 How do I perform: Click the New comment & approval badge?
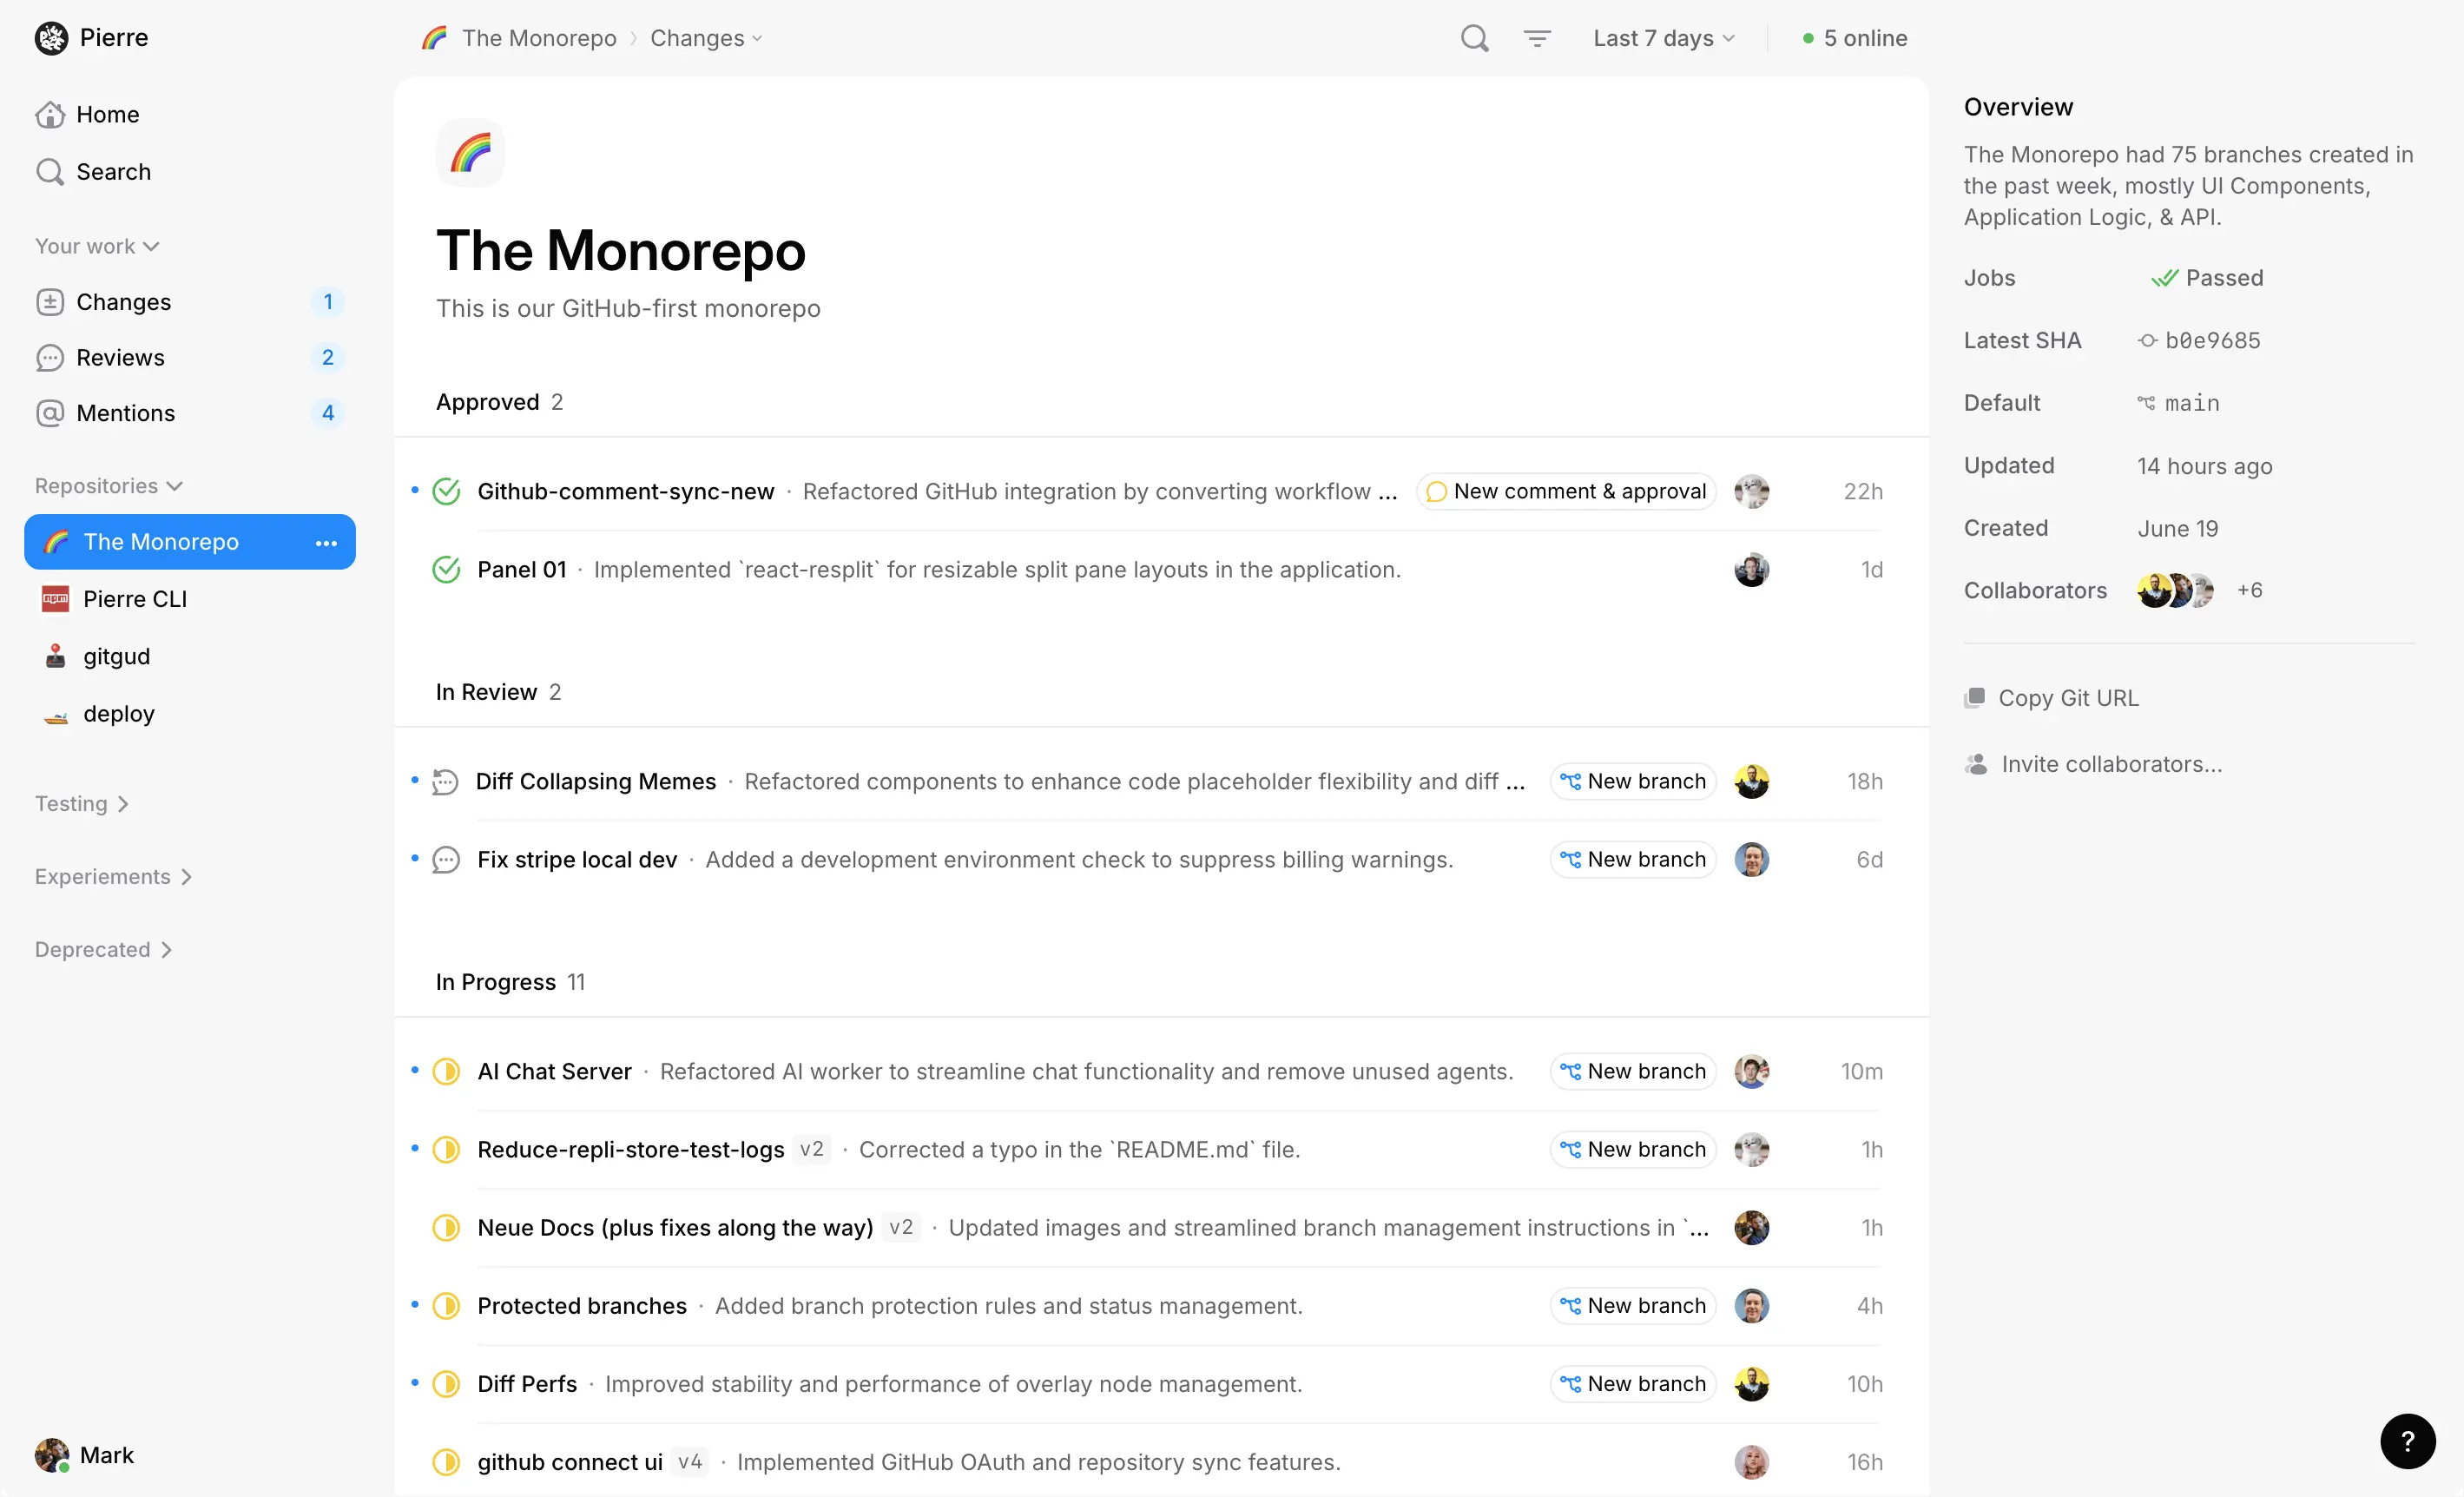[x=1566, y=491]
